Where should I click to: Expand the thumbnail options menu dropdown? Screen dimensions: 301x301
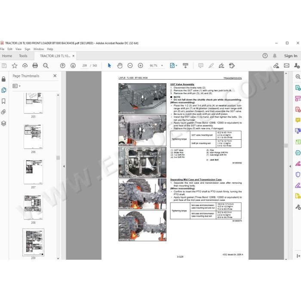click(16, 86)
